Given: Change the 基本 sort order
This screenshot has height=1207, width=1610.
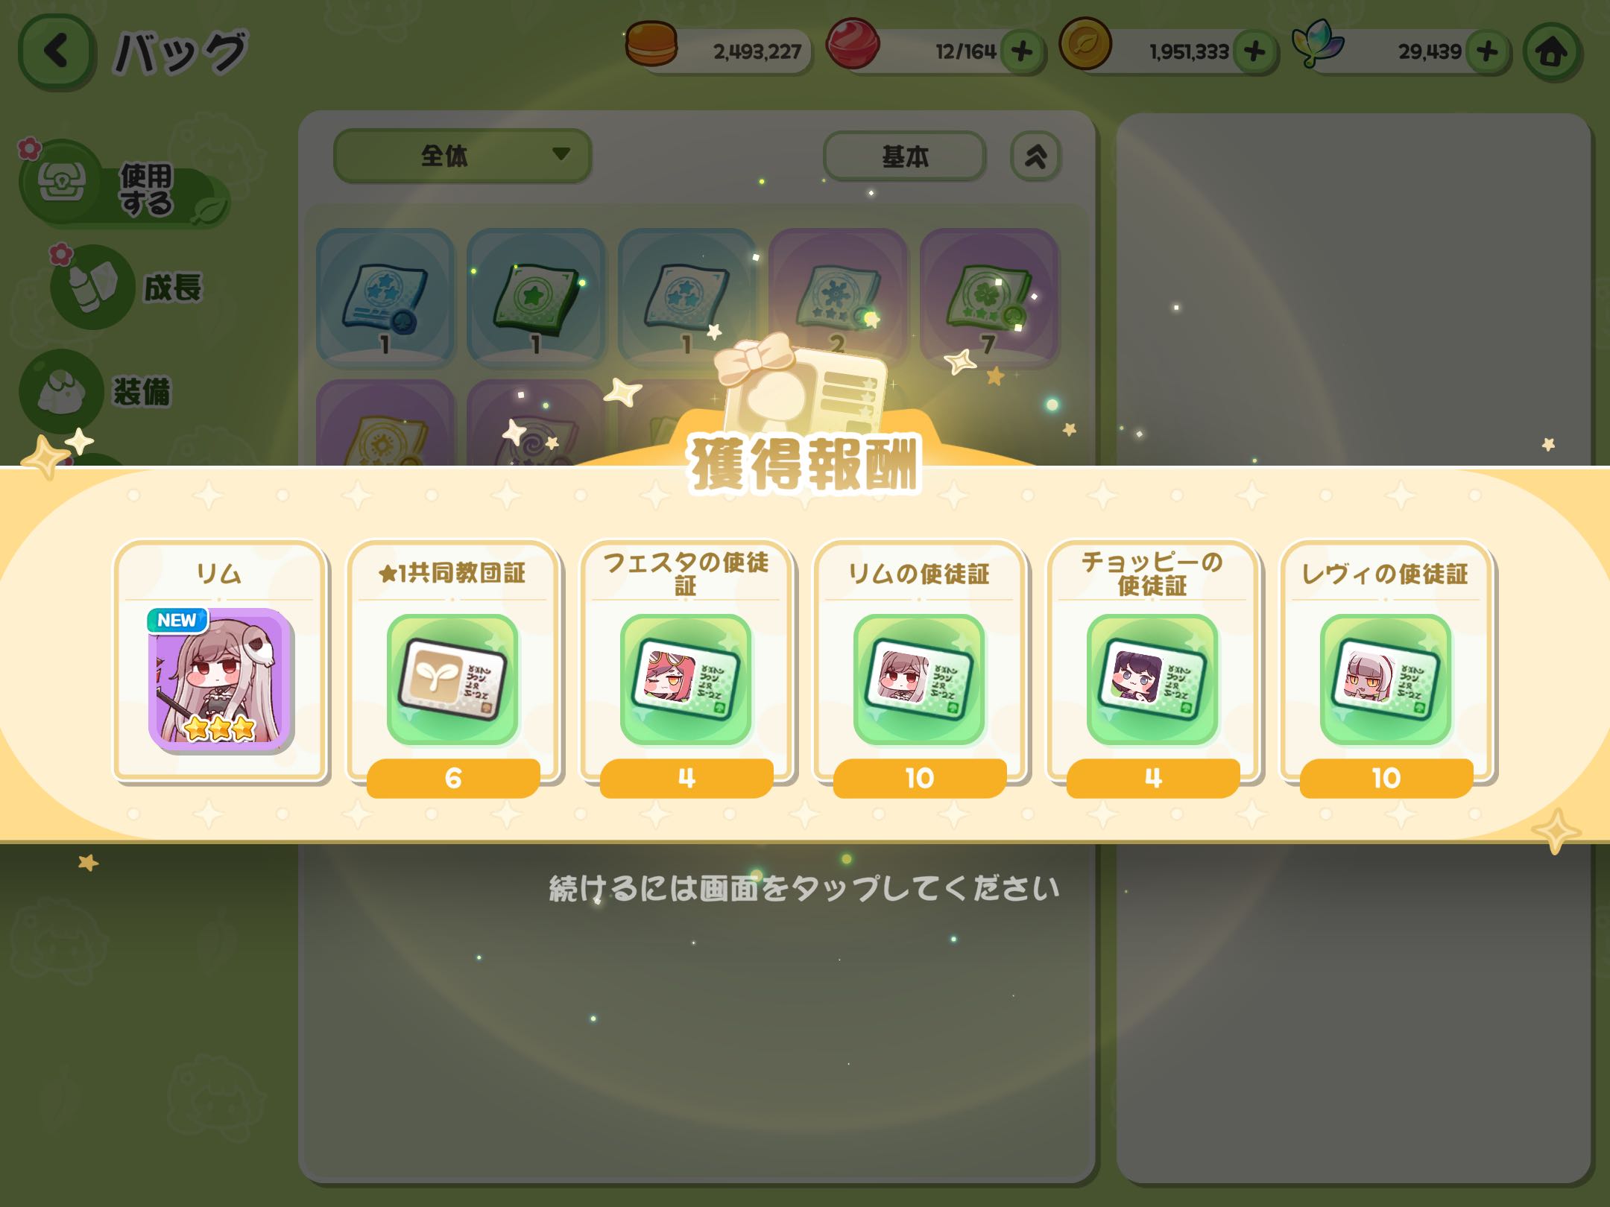Looking at the screenshot, I should pyautogui.click(x=905, y=156).
